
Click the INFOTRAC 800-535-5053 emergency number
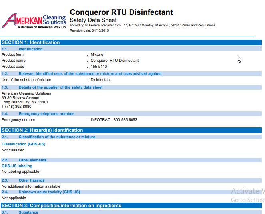pos(114,120)
